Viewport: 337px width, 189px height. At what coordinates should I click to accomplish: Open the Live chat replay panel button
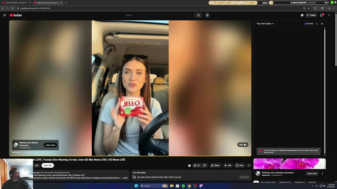(244, 177)
